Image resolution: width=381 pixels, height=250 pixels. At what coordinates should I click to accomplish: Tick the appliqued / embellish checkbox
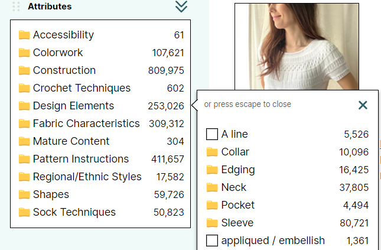pyautogui.click(x=212, y=241)
